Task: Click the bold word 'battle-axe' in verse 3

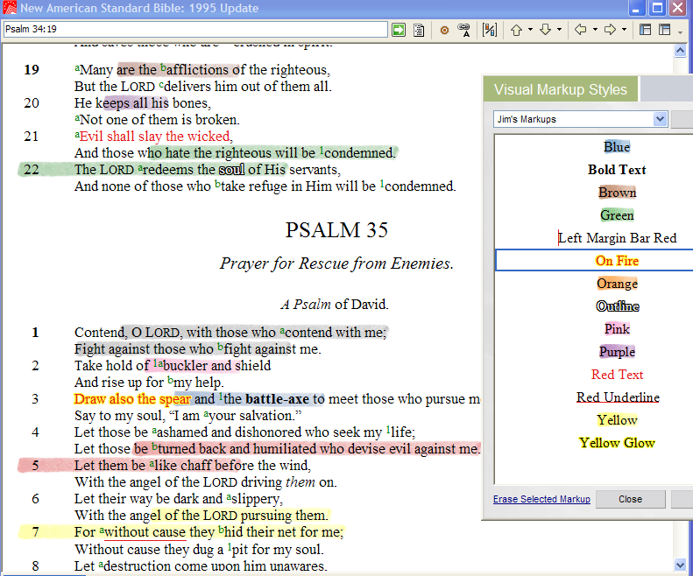Action: coord(277,399)
